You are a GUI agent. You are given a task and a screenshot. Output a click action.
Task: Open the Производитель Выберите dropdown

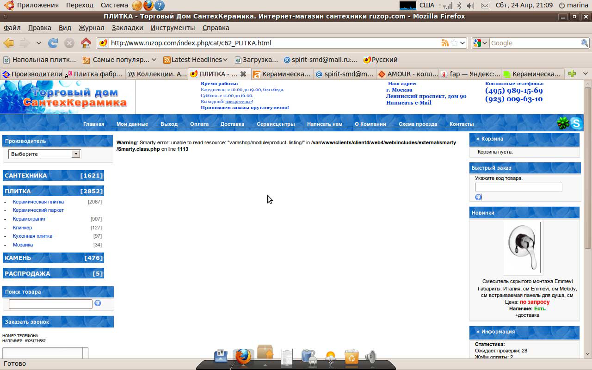pos(44,154)
